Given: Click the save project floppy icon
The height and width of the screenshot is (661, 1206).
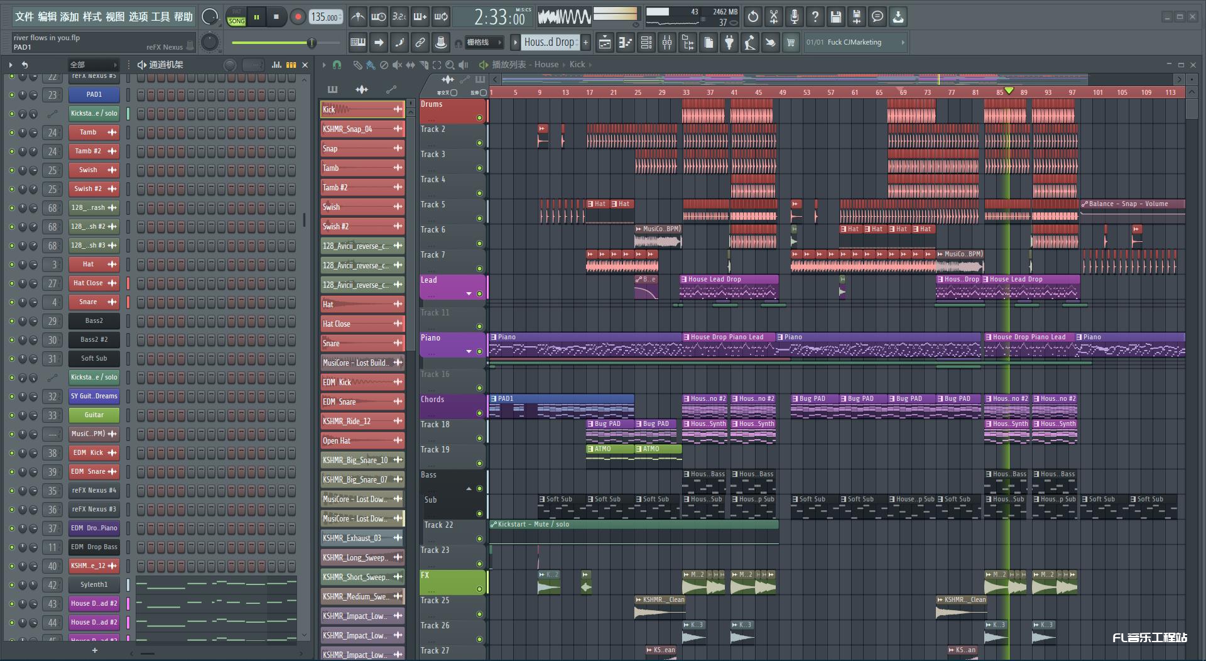Looking at the screenshot, I should pyautogui.click(x=836, y=17).
